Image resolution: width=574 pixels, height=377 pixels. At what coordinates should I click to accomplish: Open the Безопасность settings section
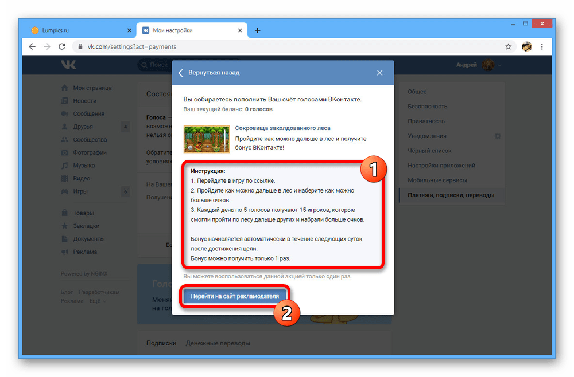427,107
